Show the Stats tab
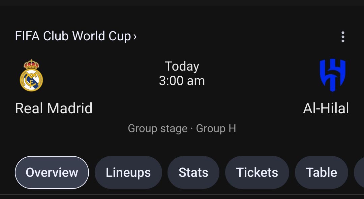The image size is (364, 199). point(193,172)
